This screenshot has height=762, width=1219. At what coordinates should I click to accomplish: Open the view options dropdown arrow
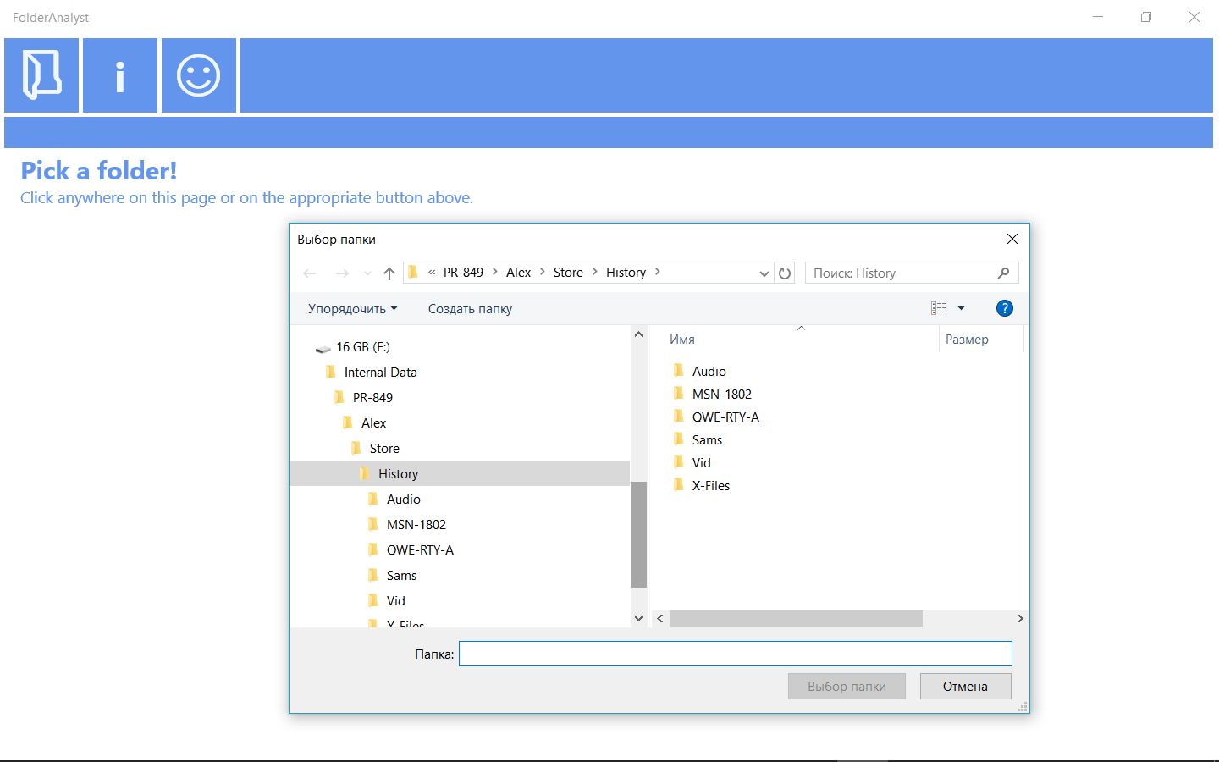tap(961, 308)
